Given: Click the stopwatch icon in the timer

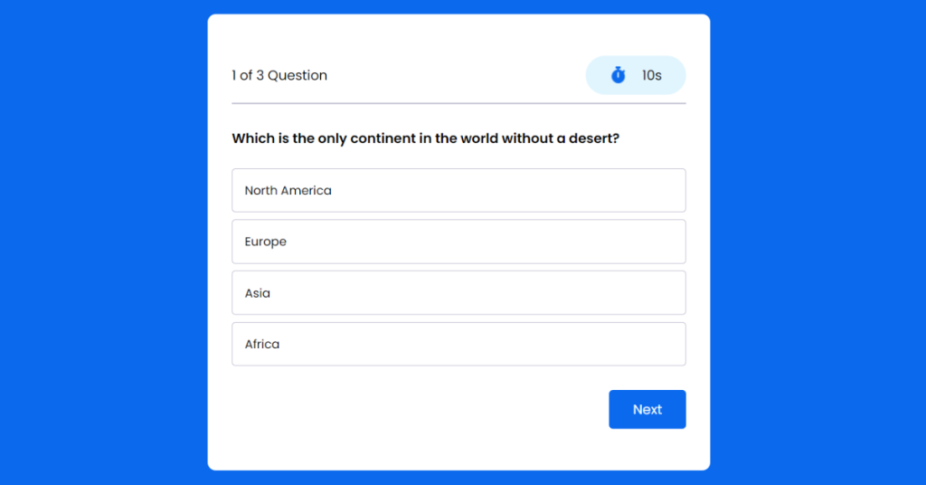Looking at the screenshot, I should click(618, 75).
